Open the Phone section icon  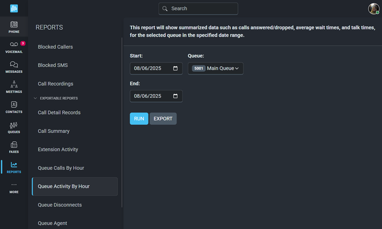14,25
